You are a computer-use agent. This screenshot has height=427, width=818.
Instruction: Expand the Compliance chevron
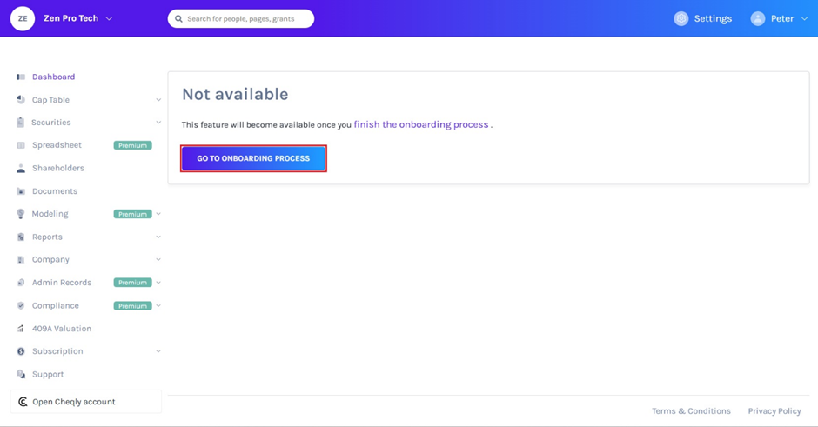tap(158, 305)
